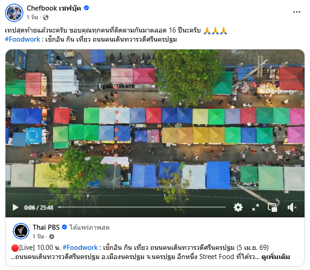Open Chefbook เชฟบุ๊ค page name link
The width and height of the screenshot is (310, 270).
pyautogui.click(x=54, y=8)
